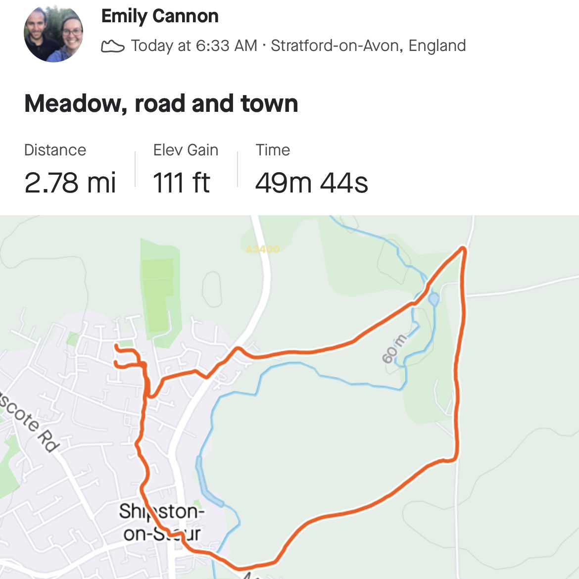Click the route's southeast corner bend
Image resolution: width=579 pixels, height=579 pixels.
click(x=454, y=459)
